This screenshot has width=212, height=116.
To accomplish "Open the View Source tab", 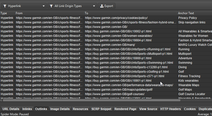I will pos(148,109).
